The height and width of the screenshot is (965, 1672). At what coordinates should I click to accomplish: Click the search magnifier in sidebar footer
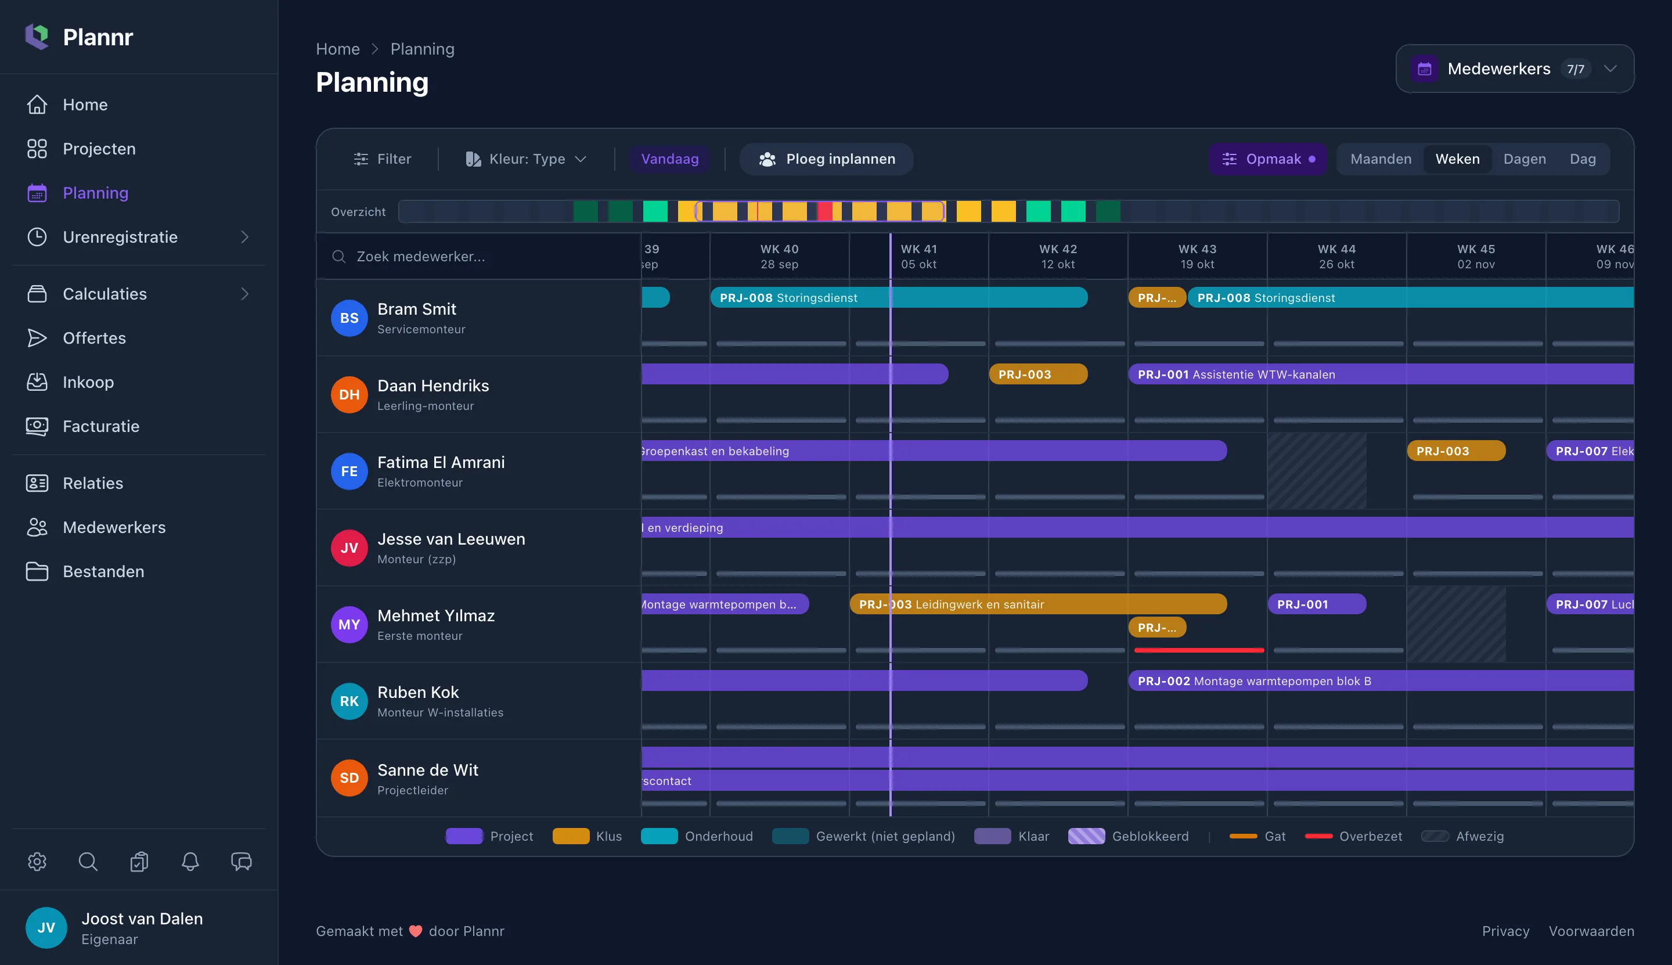click(x=88, y=862)
